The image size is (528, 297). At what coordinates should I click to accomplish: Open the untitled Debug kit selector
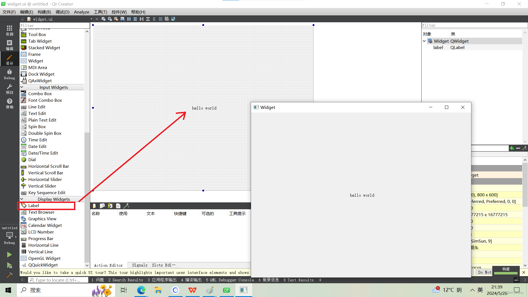point(10,235)
